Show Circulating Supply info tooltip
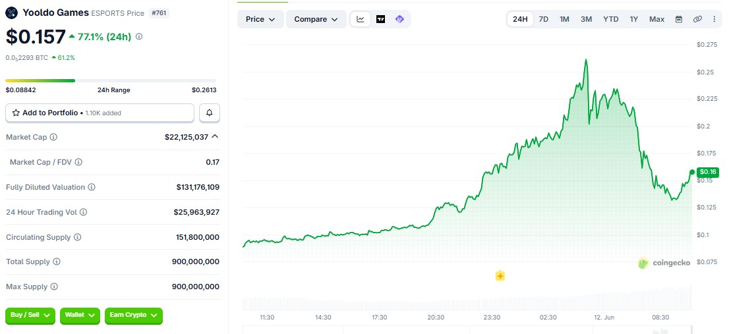Viewport: 729px width, 334px height. pyautogui.click(x=78, y=237)
